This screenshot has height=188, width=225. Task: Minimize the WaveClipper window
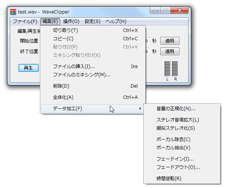[x=155, y=11]
